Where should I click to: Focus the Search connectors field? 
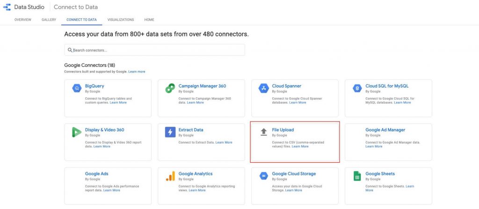coord(154,50)
